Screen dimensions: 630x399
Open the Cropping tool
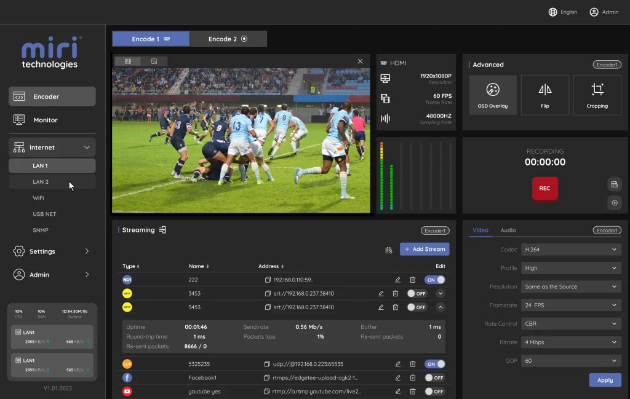click(597, 95)
